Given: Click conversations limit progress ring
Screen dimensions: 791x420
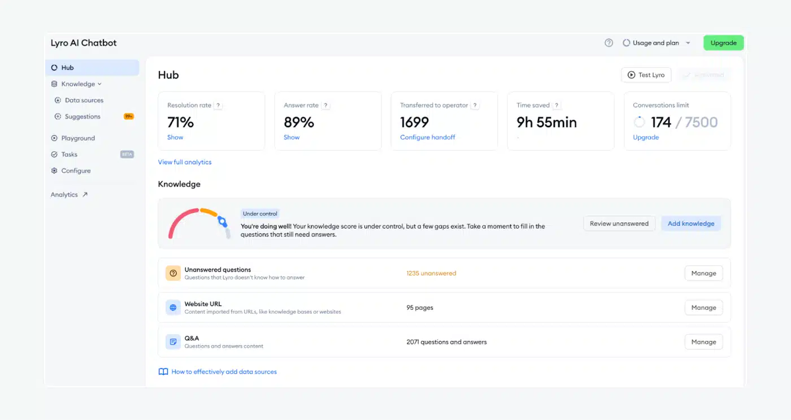Looking at the screenshot, I should tap(639, 122).
